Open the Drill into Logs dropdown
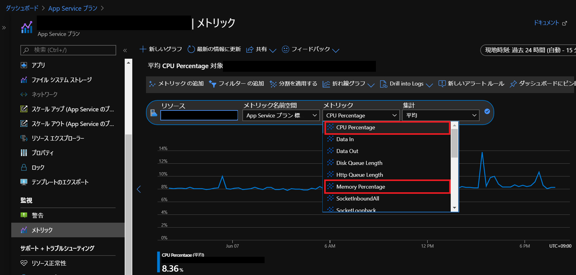This screenshot has height=275, width=576. pyautogui.click(x=407, y=84)
